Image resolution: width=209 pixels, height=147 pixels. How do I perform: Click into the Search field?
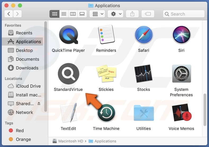[x=184, y=14]
